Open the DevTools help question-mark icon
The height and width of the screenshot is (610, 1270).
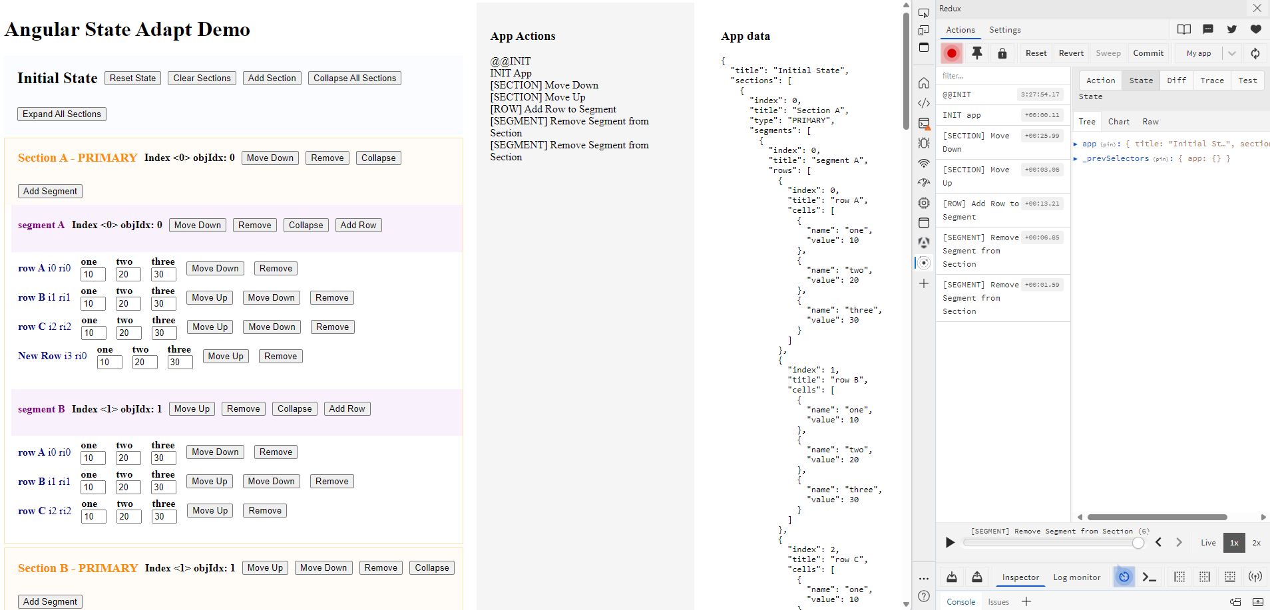tap(924, 596)
